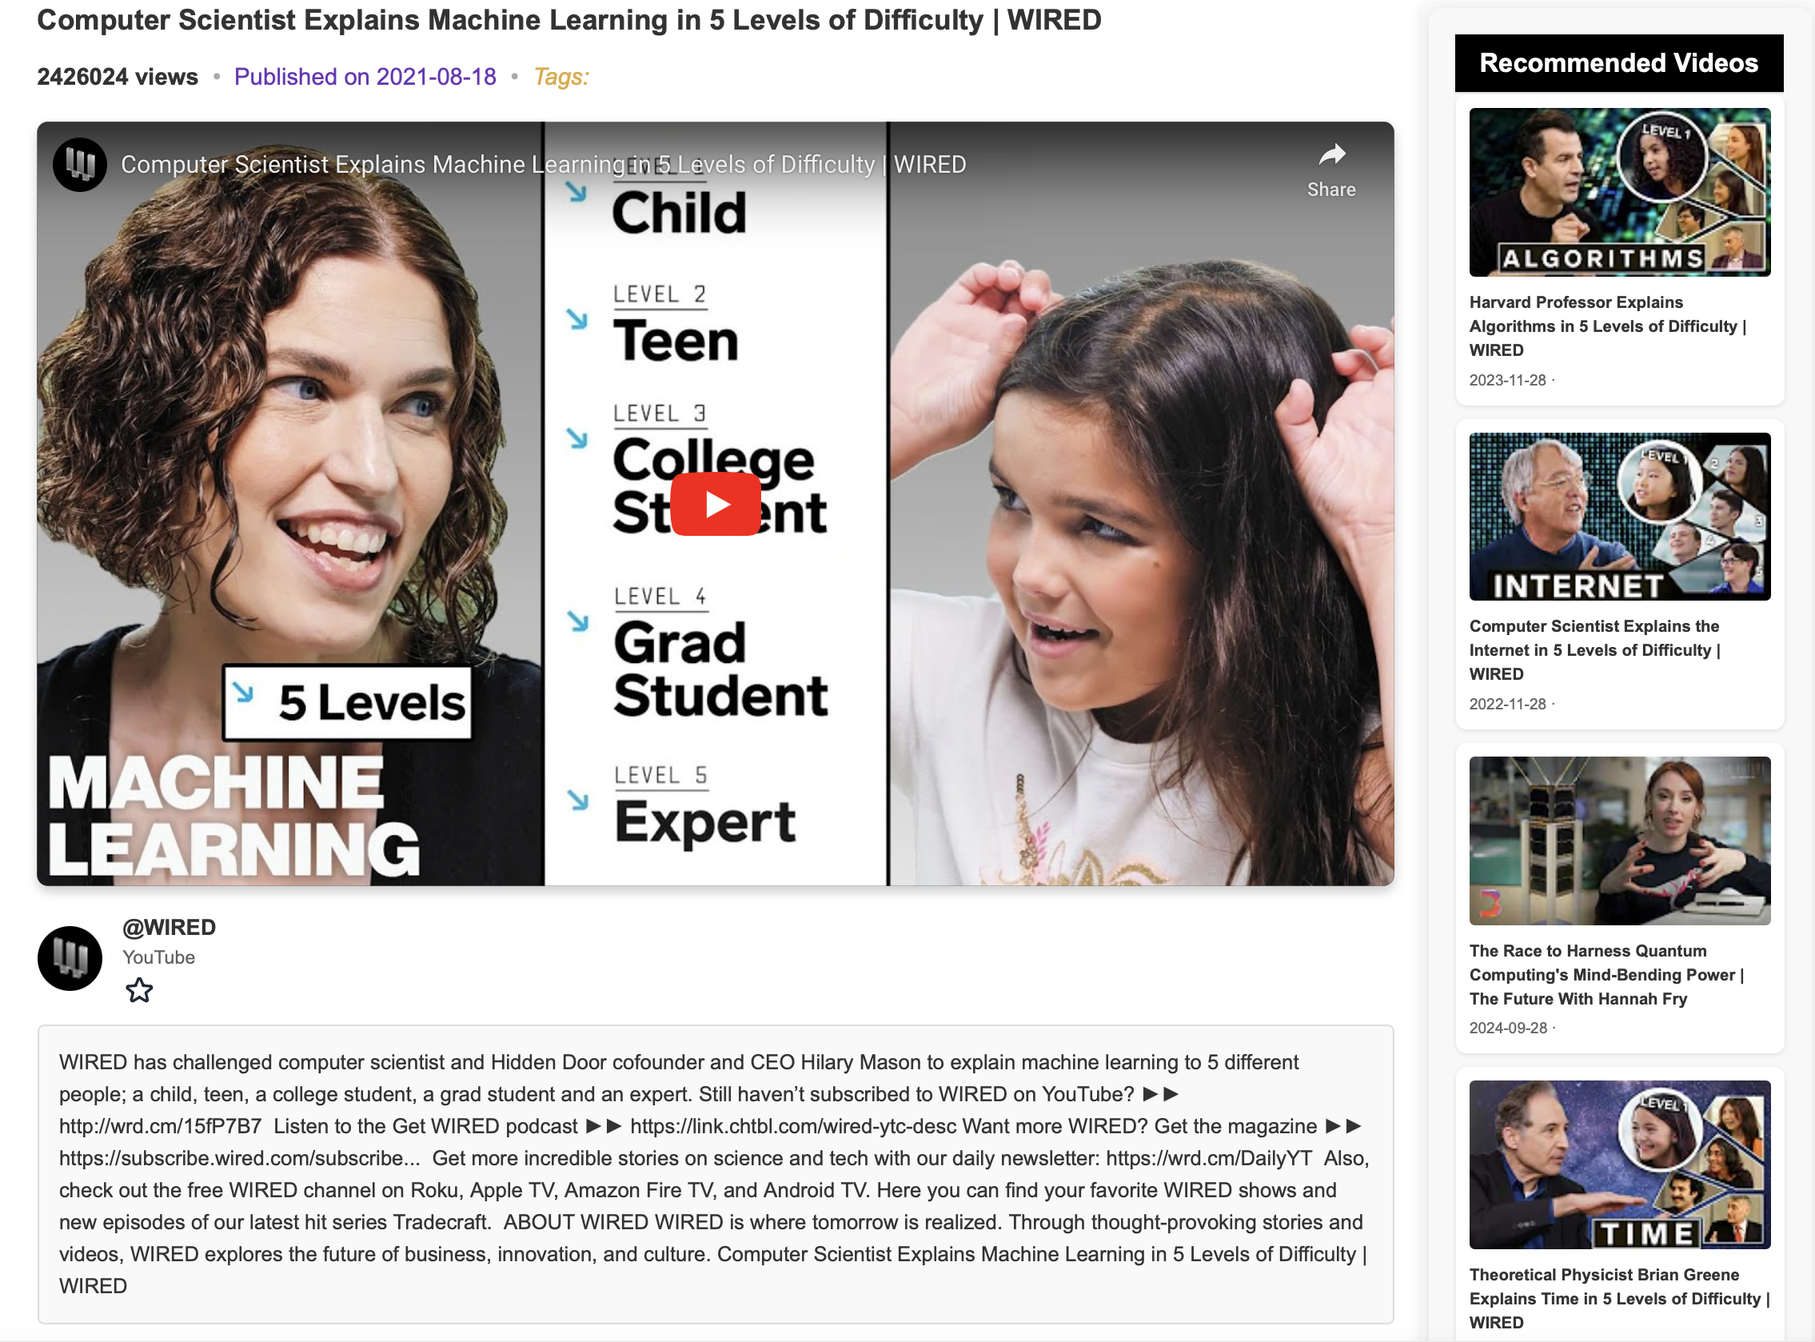The height and width of the screenshot is (1342, 1815).
Task: Open the @WIRED channel name link
Action: tap(169, 928)
